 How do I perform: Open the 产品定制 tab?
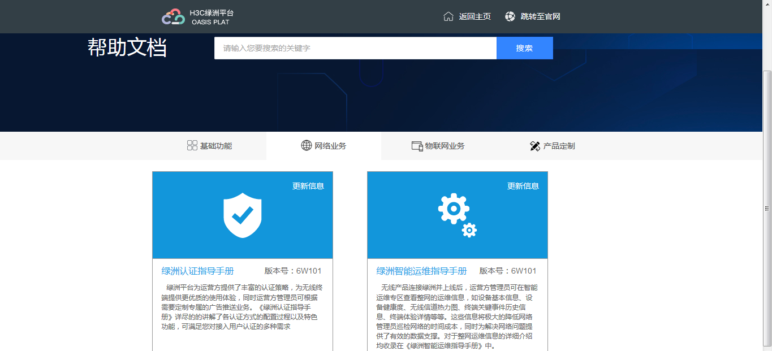pos(552,146)
